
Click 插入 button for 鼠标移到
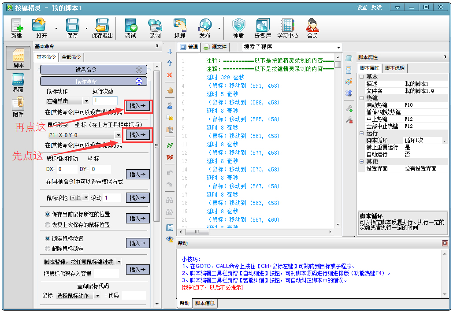coord(138,135)
